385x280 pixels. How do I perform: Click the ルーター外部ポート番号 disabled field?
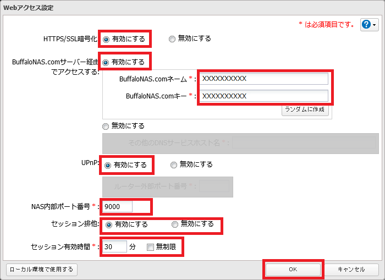click(x=214, y=186)
